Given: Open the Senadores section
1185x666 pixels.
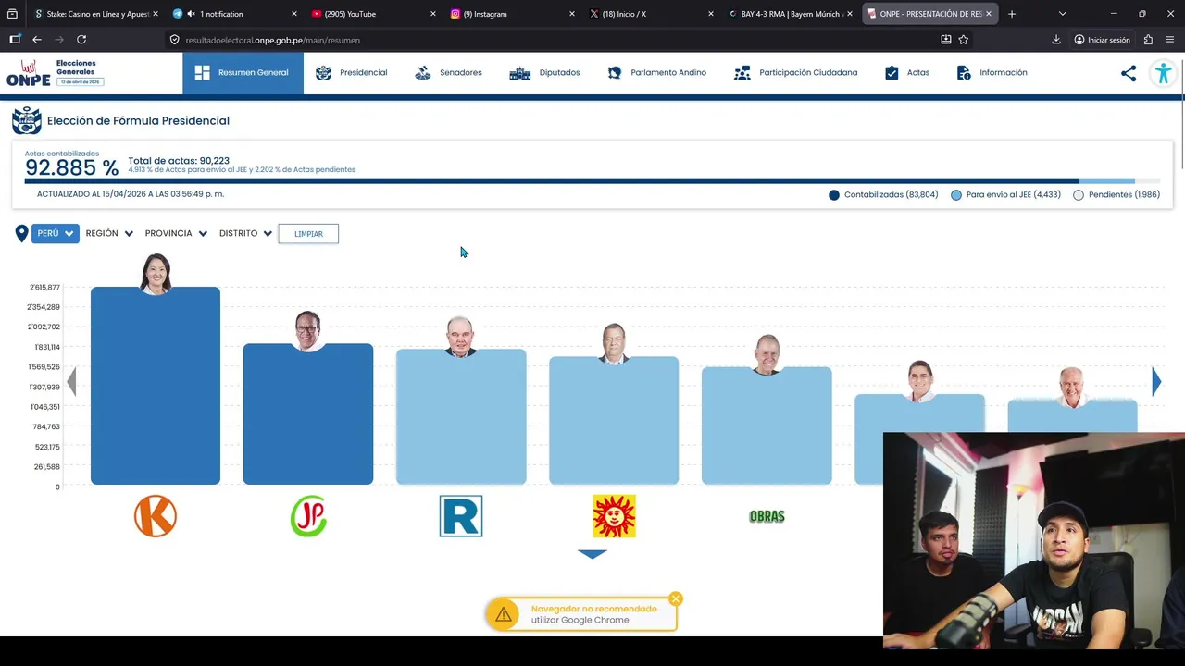Looking at the screenshot, I should [x=448, y=73].
